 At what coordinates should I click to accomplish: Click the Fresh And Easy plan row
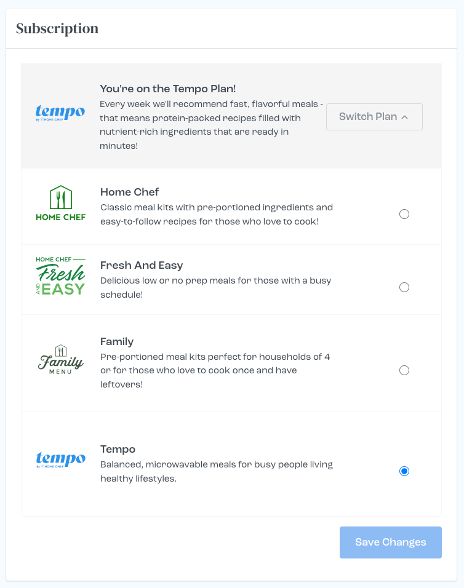(x=232, y=279)
